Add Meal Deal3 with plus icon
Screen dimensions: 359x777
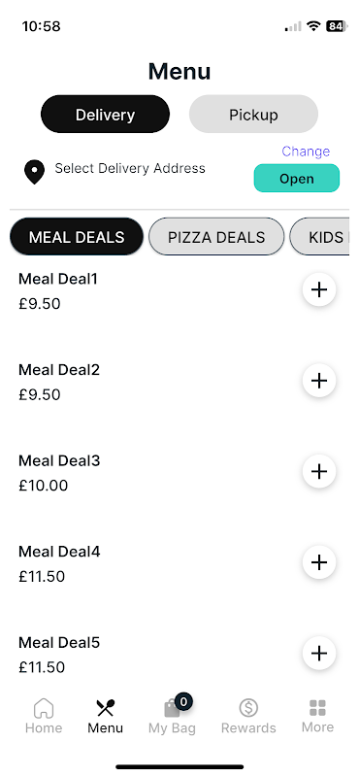319,471
